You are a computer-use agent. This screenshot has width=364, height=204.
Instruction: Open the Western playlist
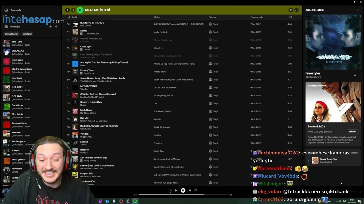tap(31, 134)
